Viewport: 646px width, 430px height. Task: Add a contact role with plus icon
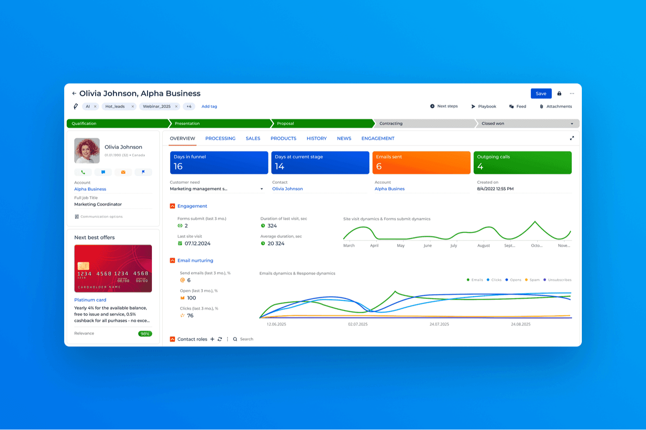pos(212,339)
